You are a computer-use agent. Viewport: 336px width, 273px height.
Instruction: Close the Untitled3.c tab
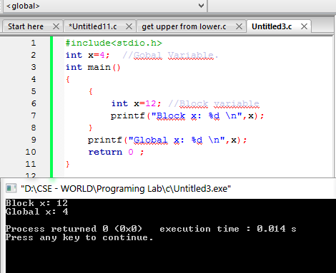click(304, 26)
